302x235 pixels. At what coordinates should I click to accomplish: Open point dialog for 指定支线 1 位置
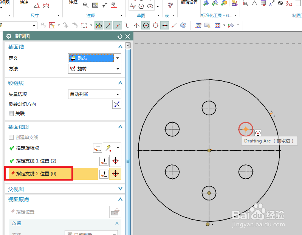[104, 161]
